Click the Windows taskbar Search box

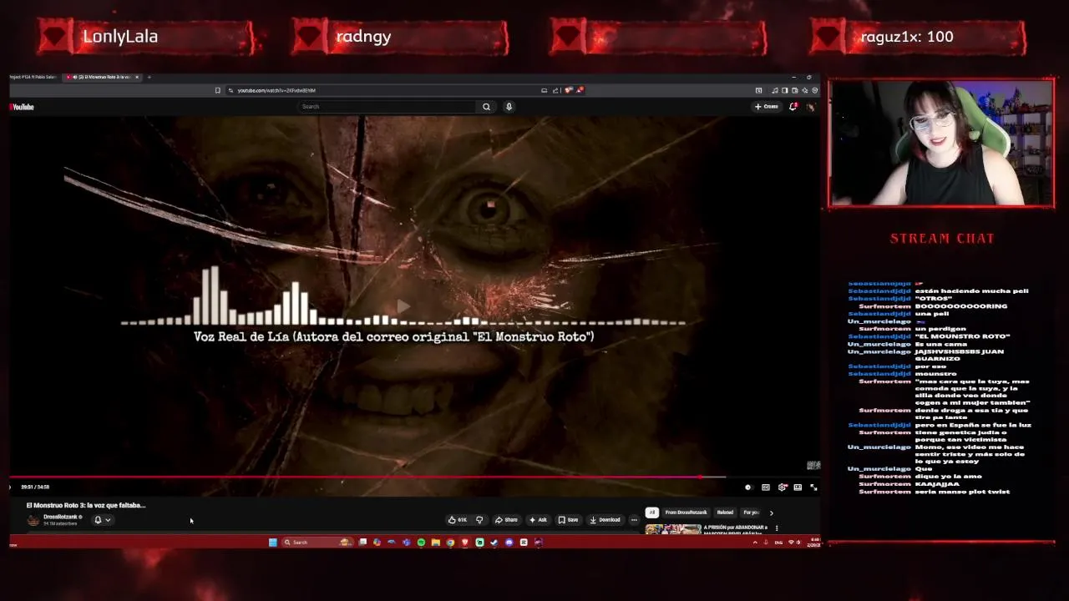(x=318, y=543)
